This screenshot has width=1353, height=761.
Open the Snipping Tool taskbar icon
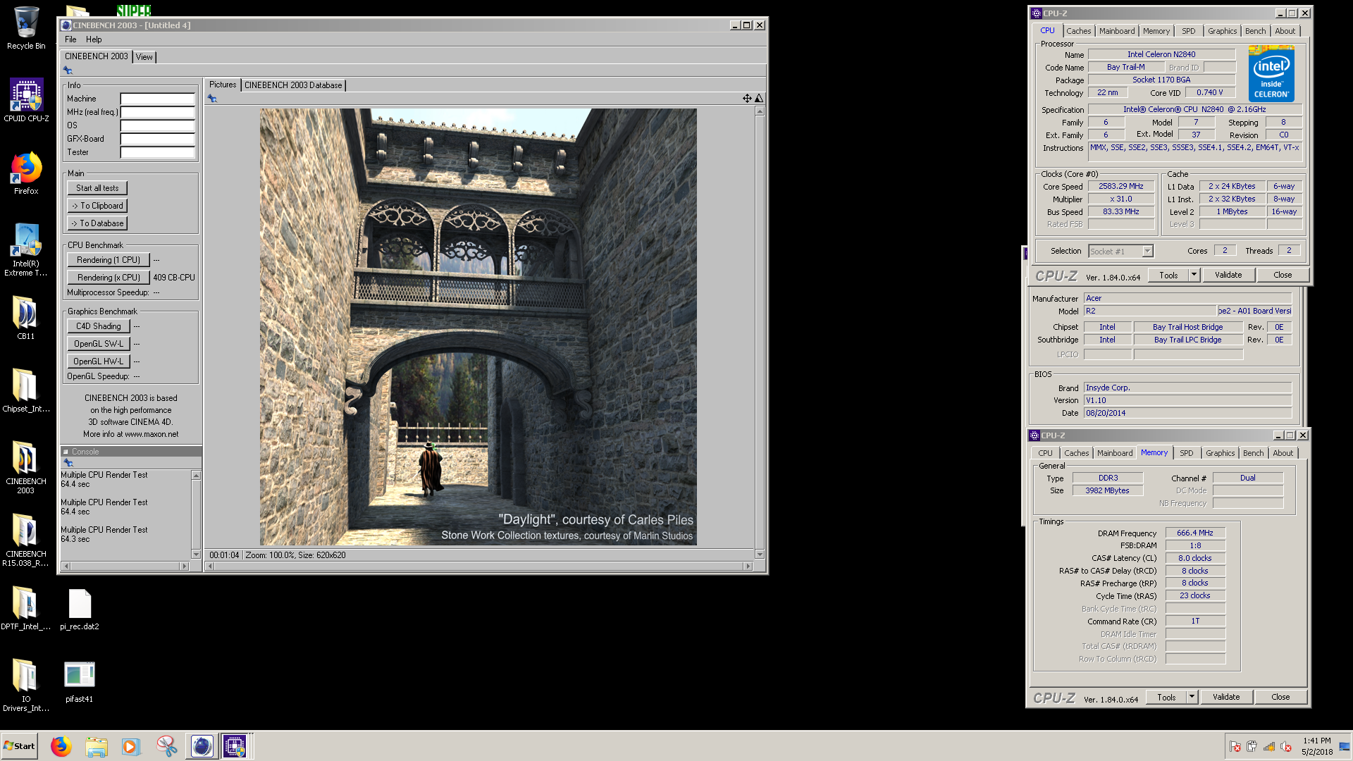coord(167,746)
